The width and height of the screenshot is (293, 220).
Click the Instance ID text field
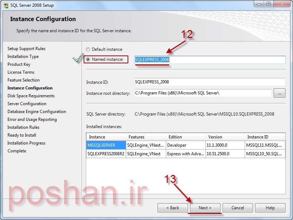tap(209, 82)
